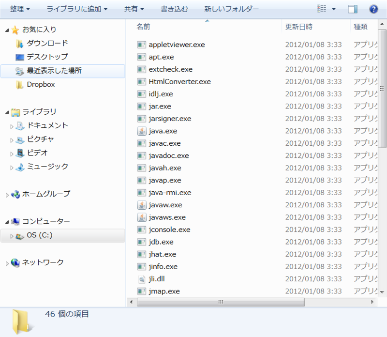Click the デスクトップ monitor icon
Viewport: 387px width, 337px height.
[x=20, y=57]
